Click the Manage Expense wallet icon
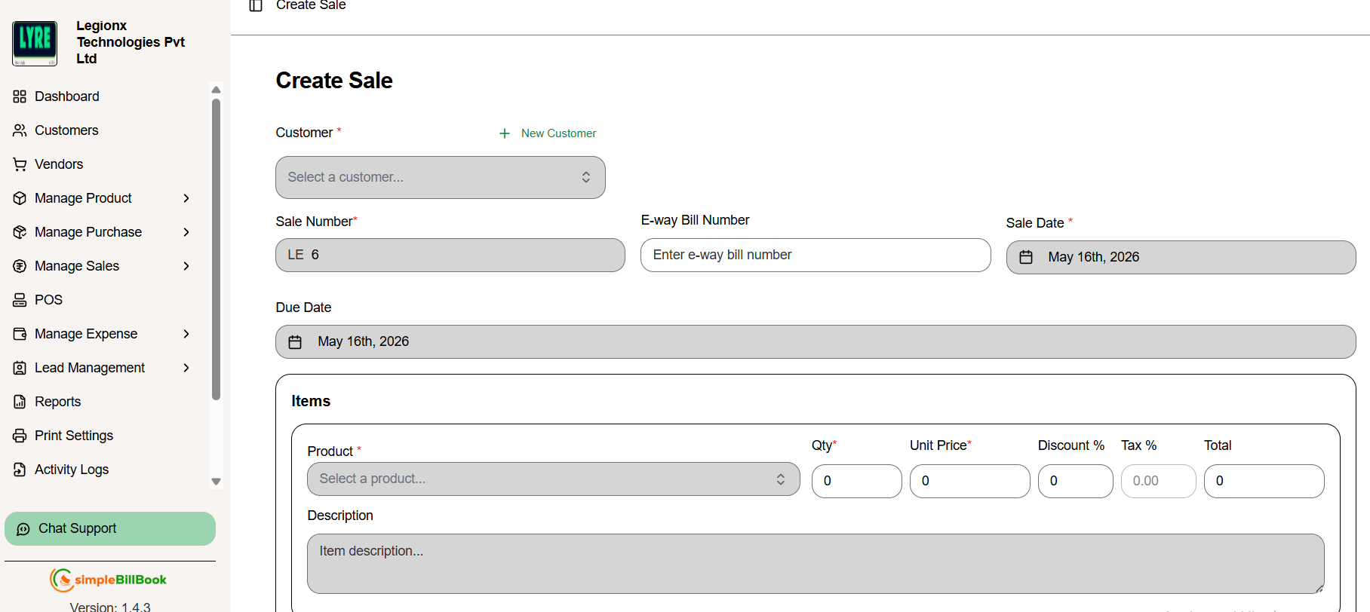1370x612 pixels. pos(20,334)
